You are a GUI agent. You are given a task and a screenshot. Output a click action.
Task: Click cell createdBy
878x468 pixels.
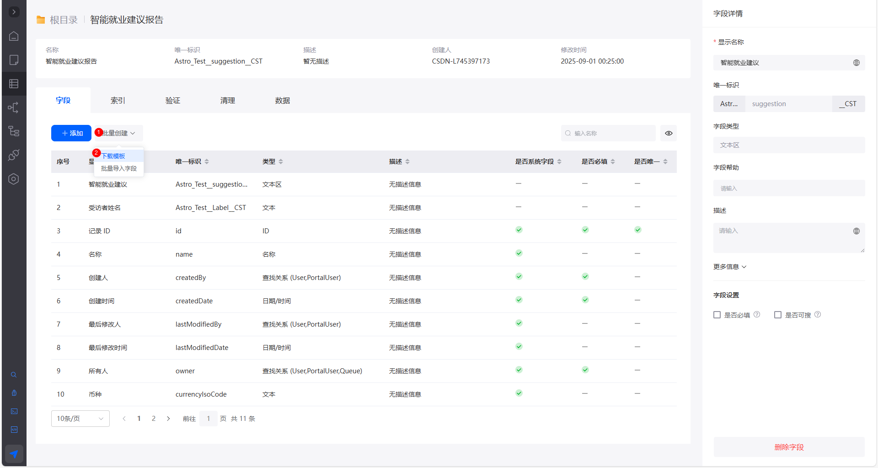[x=191, y=278]
